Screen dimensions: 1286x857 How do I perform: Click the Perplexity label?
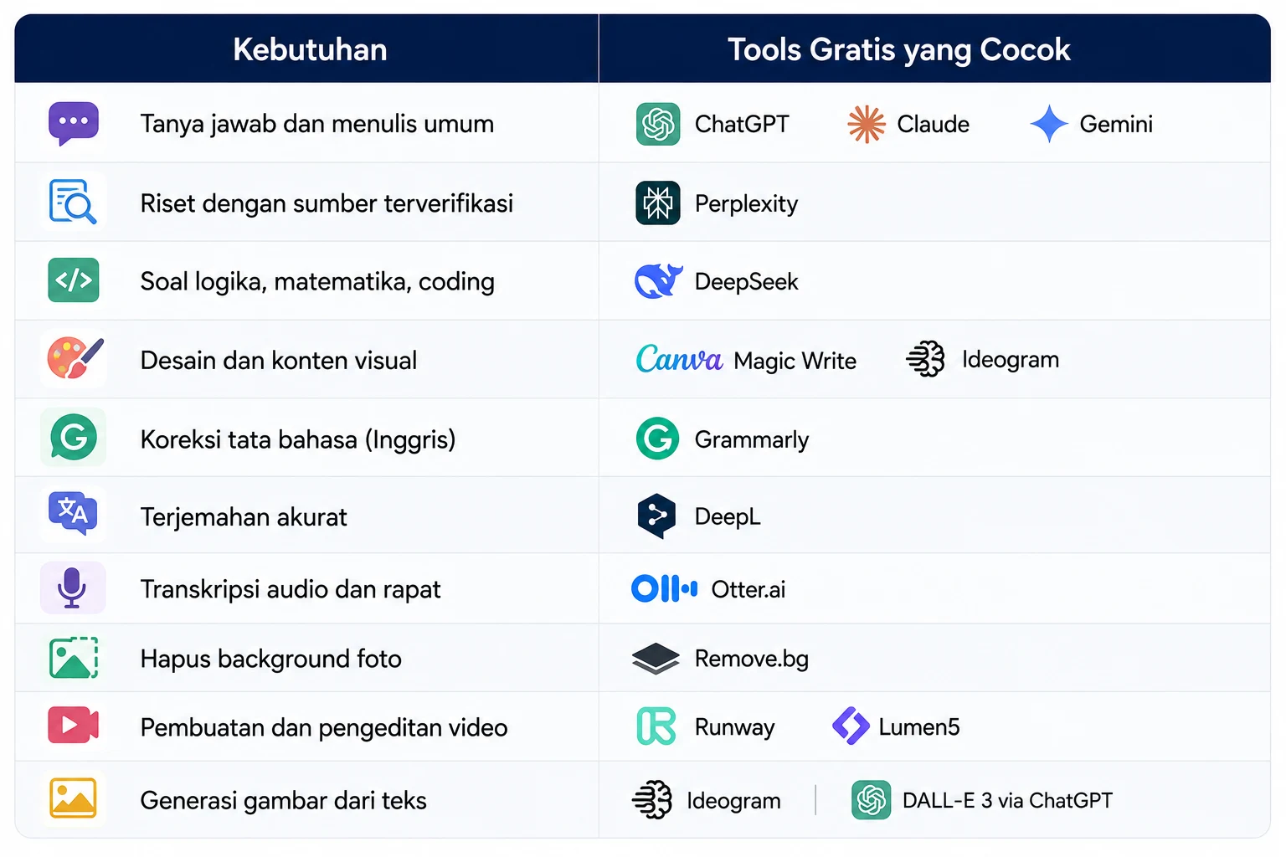[x=747, y=203]
